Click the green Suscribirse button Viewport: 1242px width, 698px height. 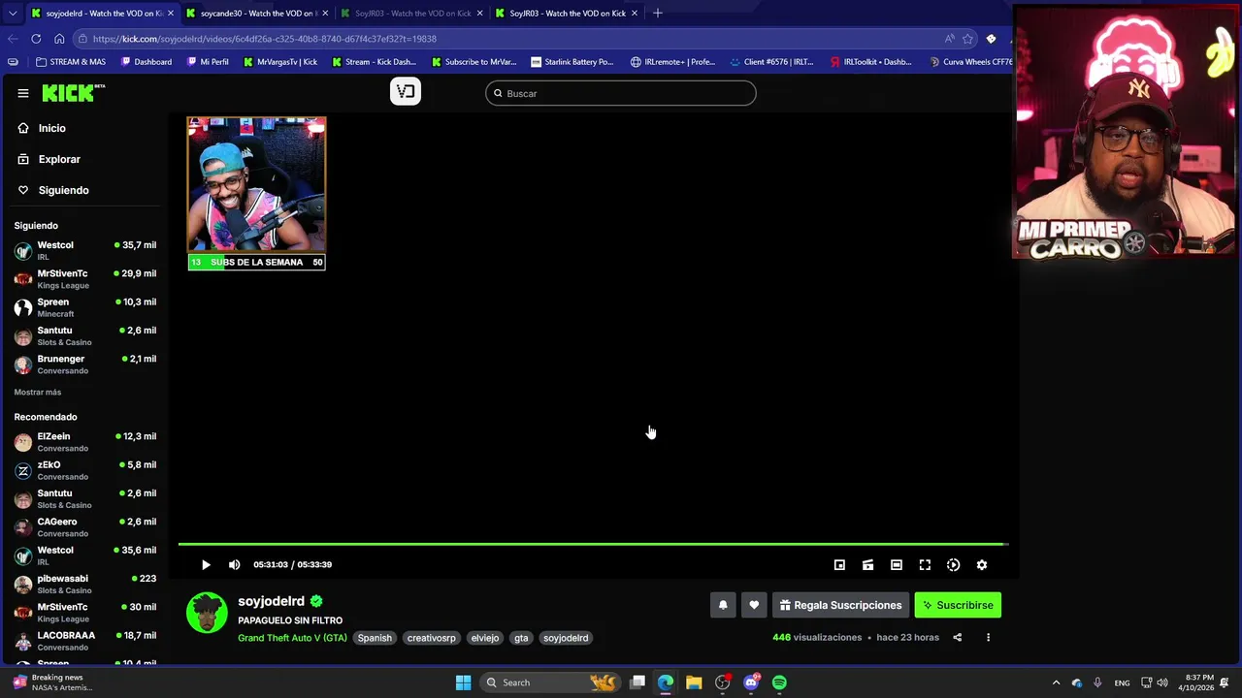[x=958, y=605]
